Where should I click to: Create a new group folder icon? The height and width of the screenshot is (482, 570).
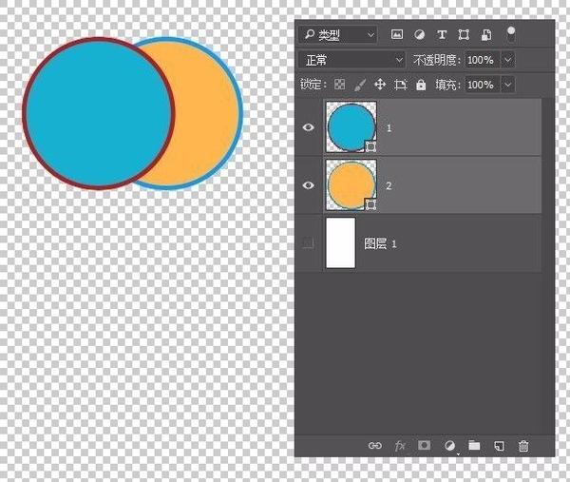pos(474,445)
